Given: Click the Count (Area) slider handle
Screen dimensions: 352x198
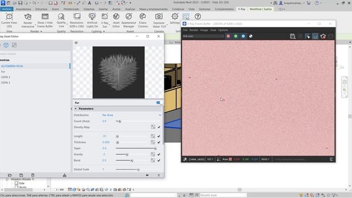Looking at the screenshot, I should (x=120, y=121).
